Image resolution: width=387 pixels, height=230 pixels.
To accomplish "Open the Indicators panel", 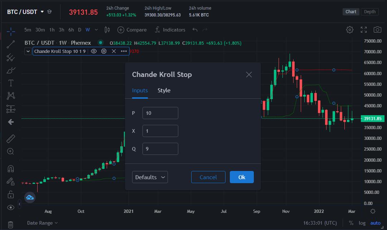I will [x=170, y=30].
